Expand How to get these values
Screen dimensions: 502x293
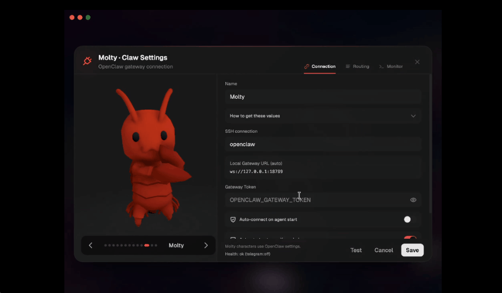[323, 116]
